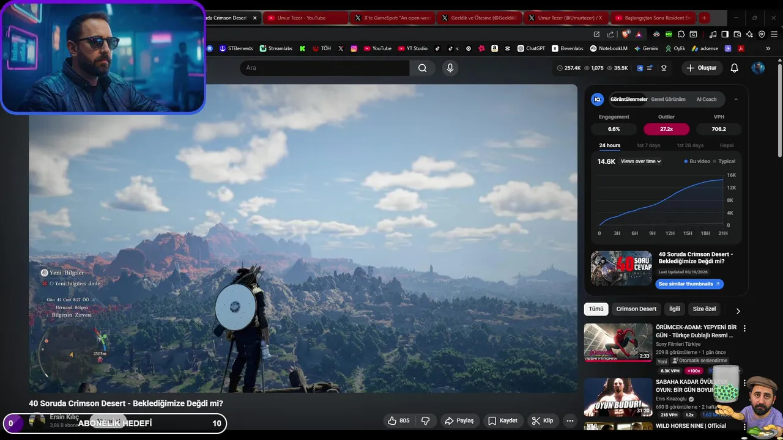Screen dimensions: 783x440
Task: Select the Tümü filter chip
Action: 596,309
